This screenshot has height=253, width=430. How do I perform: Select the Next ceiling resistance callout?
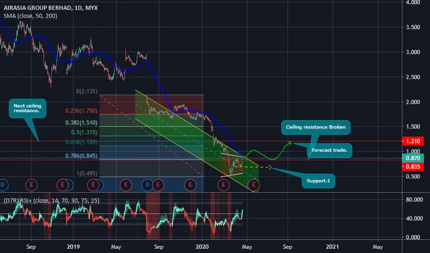pyautogui.click(x=27, y=108)
